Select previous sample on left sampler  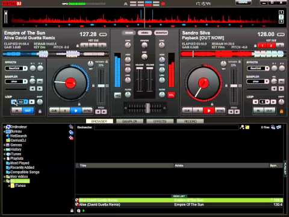coord(33,89)
